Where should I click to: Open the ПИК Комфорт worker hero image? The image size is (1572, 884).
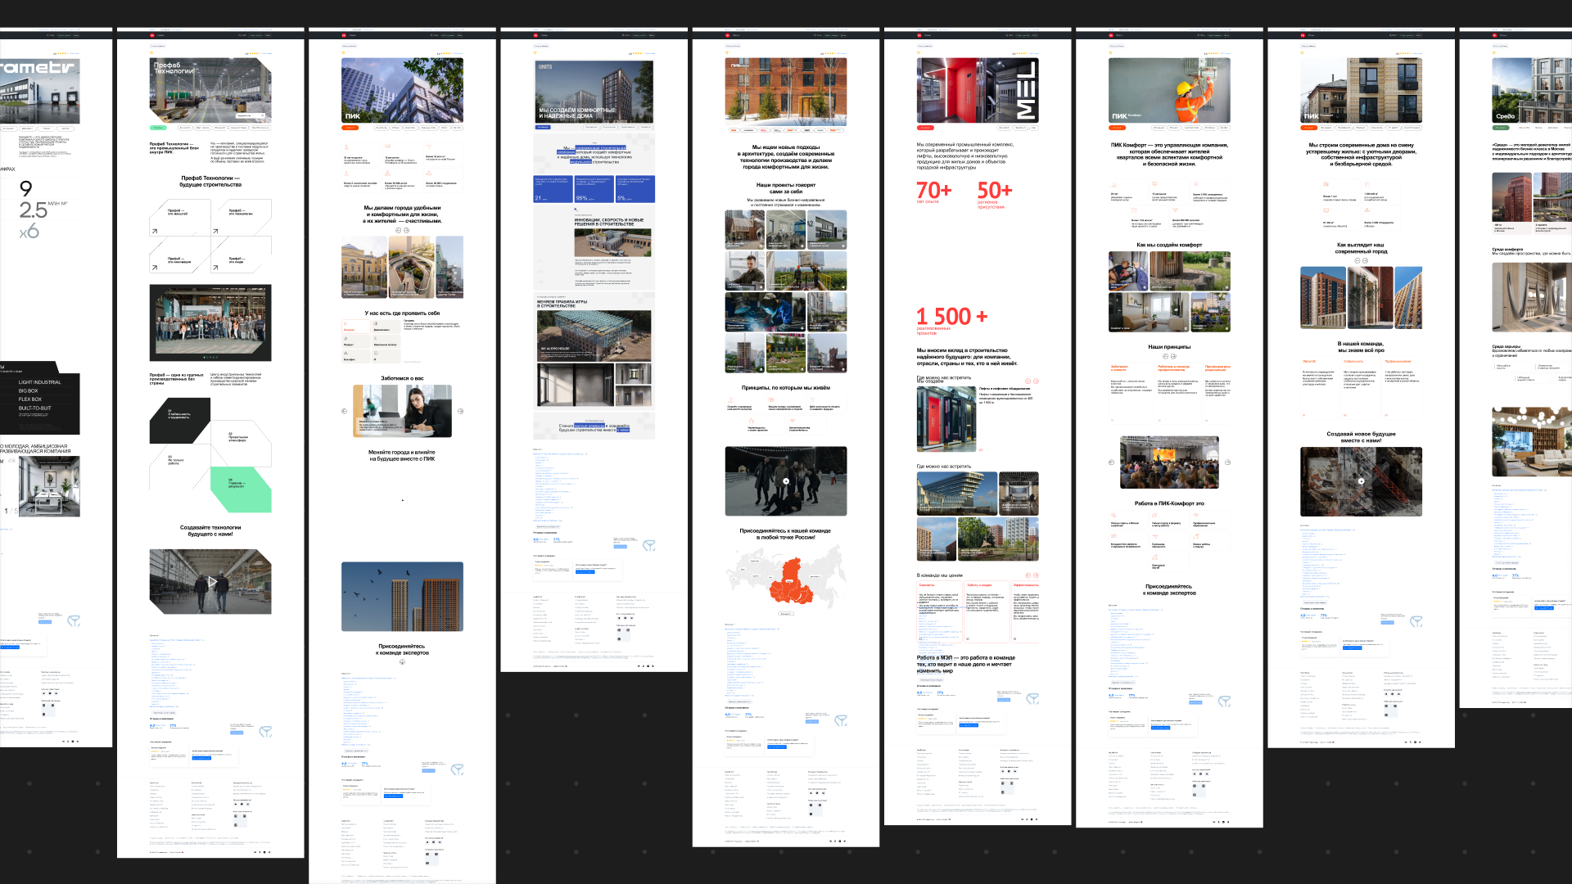(x=1169, y=90)
